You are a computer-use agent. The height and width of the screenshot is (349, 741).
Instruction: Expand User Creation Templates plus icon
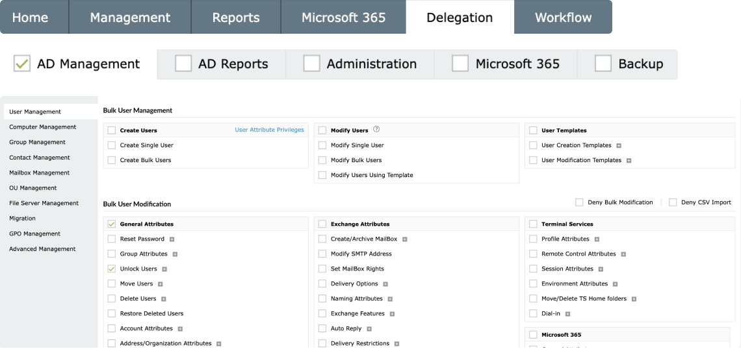619,145
